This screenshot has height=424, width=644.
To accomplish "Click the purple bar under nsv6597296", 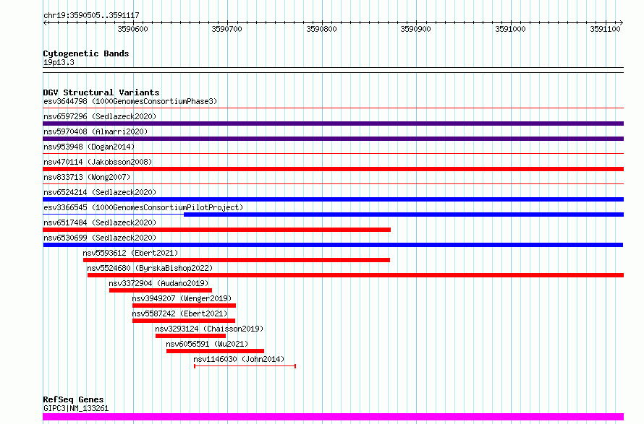I will (333, 124).
